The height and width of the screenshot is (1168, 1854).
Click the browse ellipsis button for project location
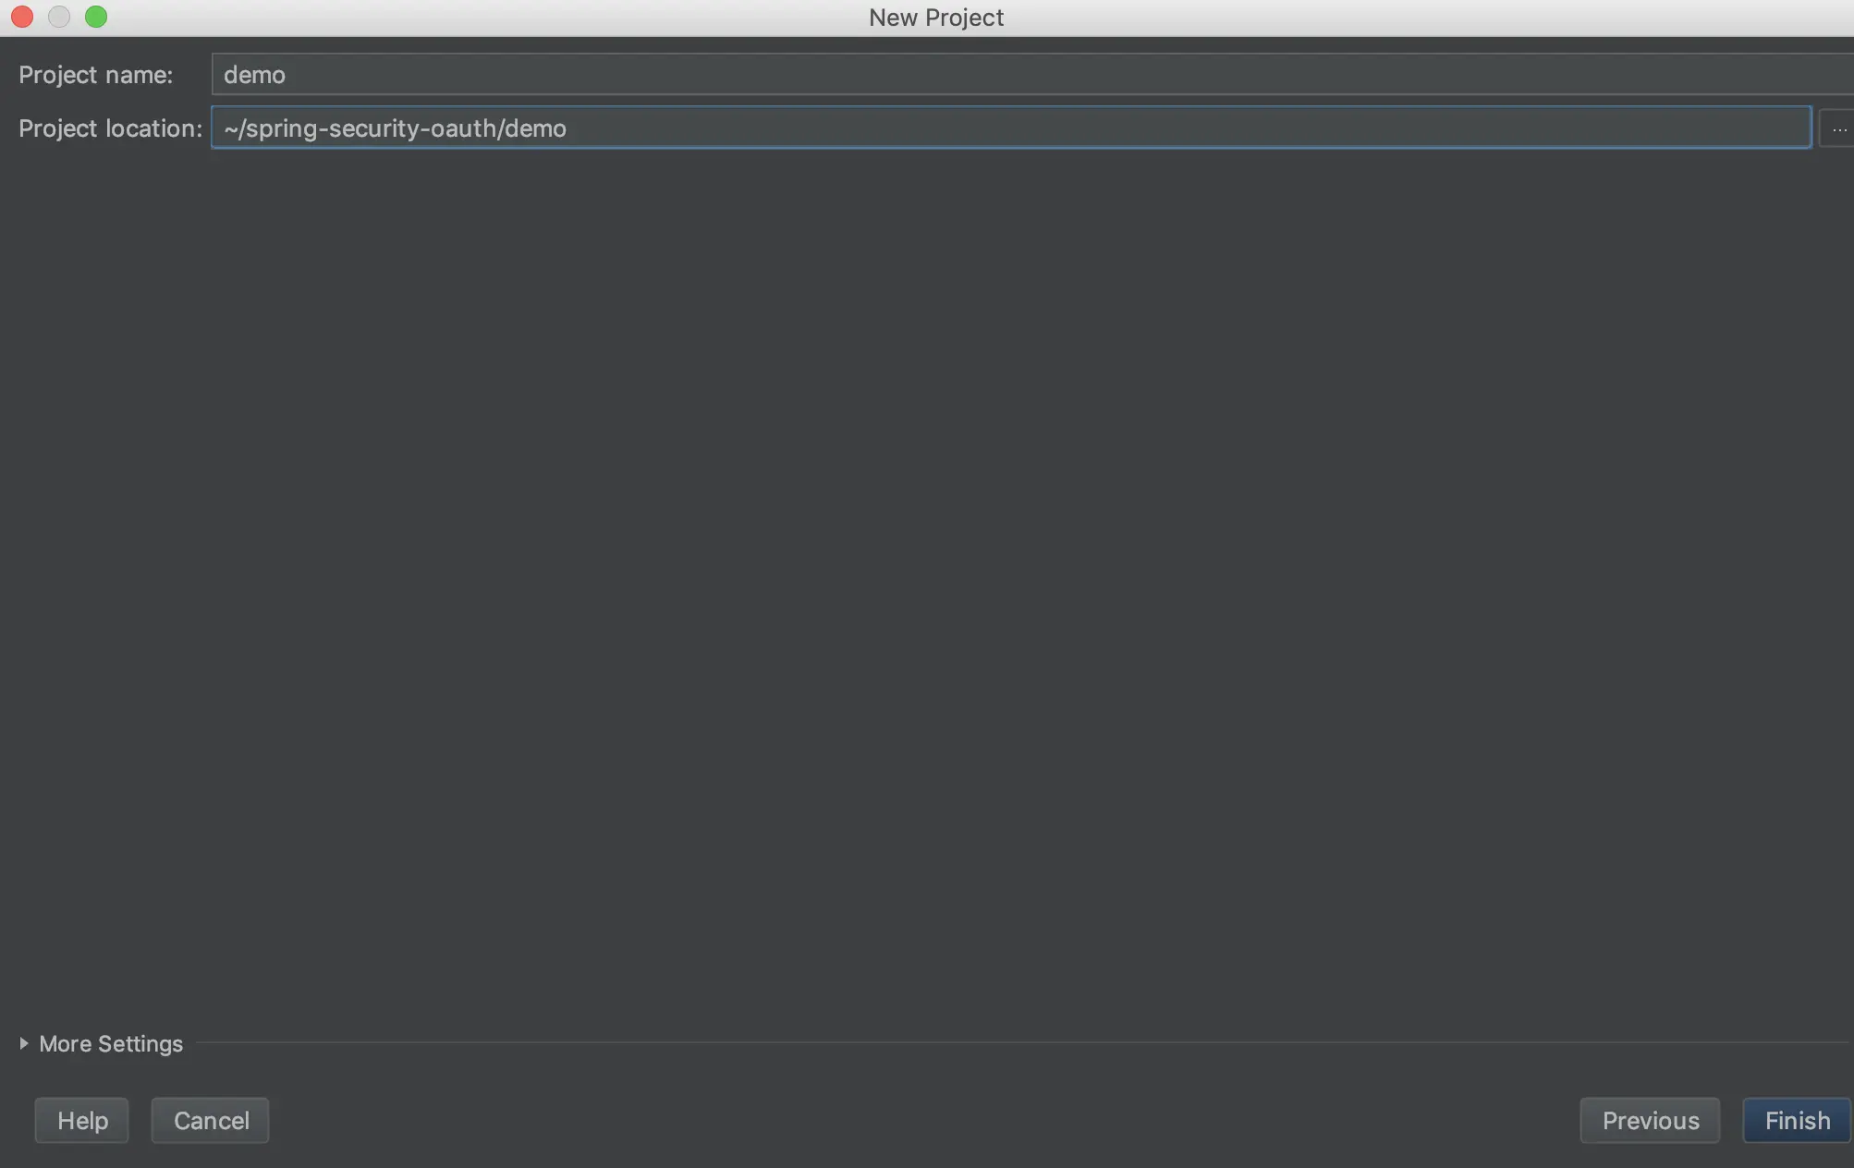[1838, 128]
